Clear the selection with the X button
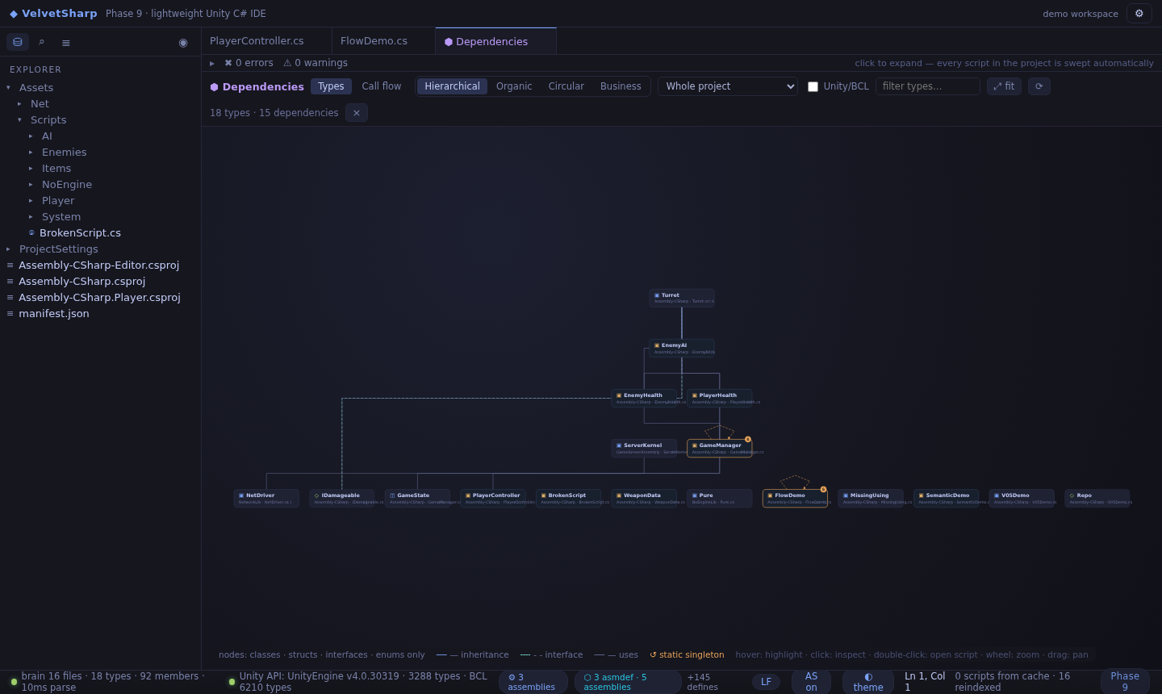Image resolution: width=1162 pixels, height=694 pixels. click(x=357, y=113)
